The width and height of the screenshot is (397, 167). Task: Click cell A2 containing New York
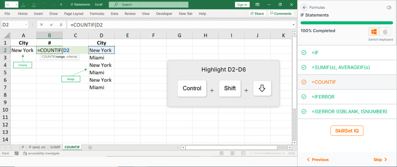click(23, 50)
